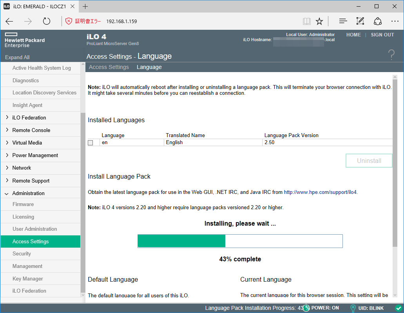Expand the Virtual Media section

click(7, 143)
